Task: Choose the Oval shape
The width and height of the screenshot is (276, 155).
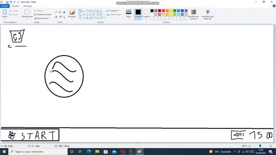Action: [x=87, y=11]
